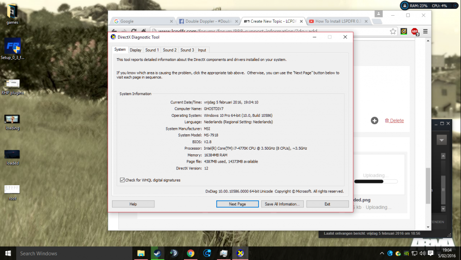Launch Google Chrome from the taskbar
The width and height of the screenshot is (461, 260).
[x=190, y=253]
